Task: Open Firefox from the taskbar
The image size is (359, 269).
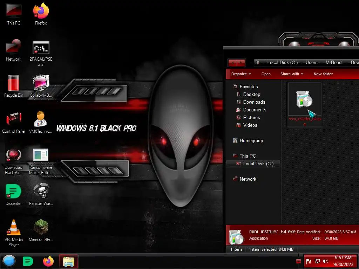Action: [x=48, y=261]
